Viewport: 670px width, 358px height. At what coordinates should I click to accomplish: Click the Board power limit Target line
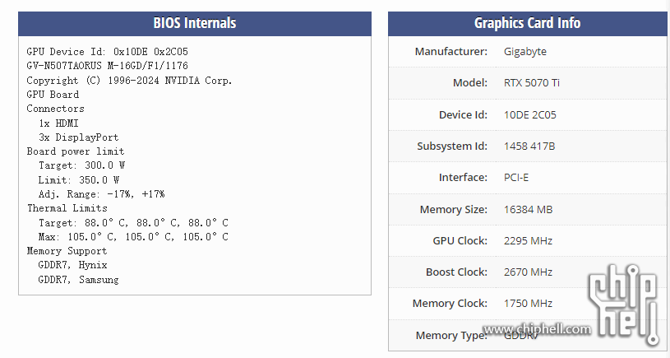[x=81, y=165]
